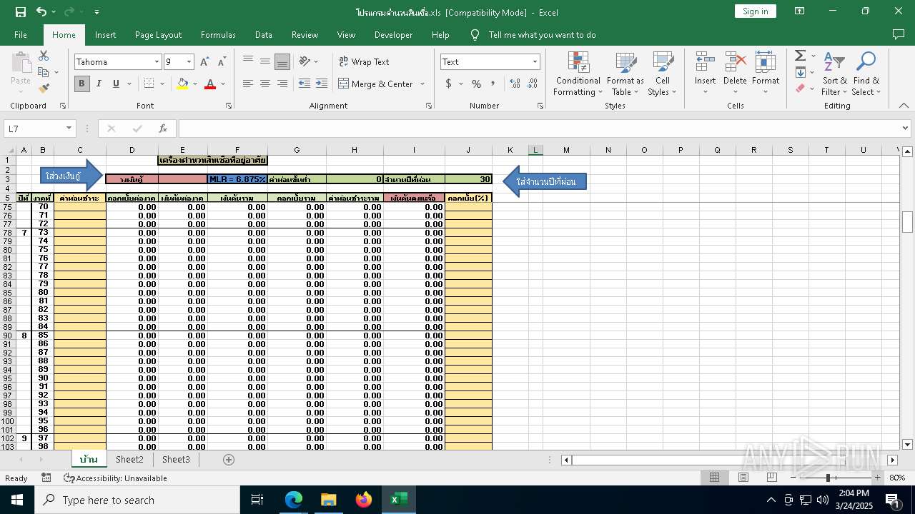Open the Font Color dropdown arrow

point(223,84)
